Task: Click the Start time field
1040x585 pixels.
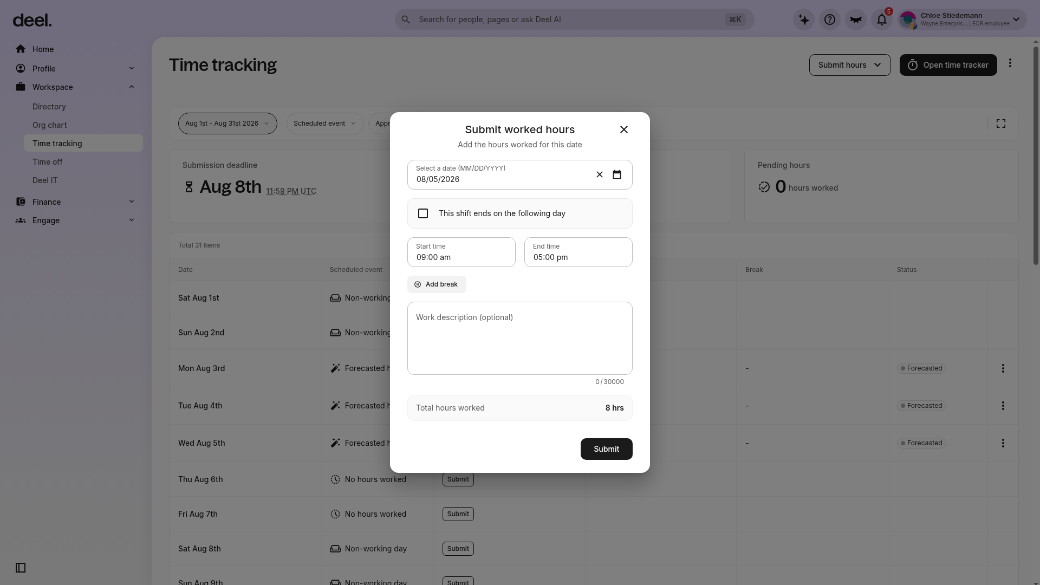Action: pos(461,252)
